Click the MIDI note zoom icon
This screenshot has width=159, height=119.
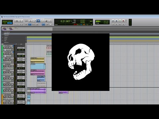[x=20, y=21]
